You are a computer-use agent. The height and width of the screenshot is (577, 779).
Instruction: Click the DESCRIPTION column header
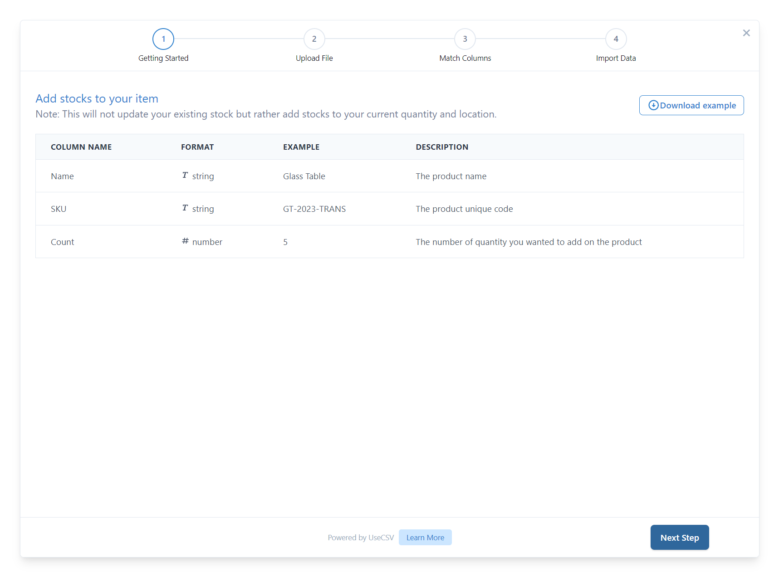(x=442, y=147)
